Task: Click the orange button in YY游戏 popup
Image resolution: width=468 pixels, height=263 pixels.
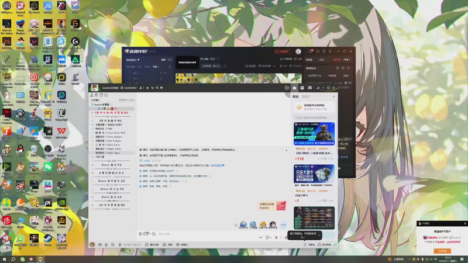Action: (x=442, y=251)
